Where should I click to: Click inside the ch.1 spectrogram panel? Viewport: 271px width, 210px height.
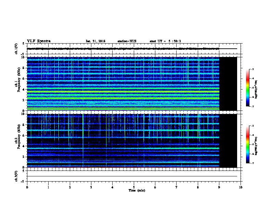[x=123, y=84]
